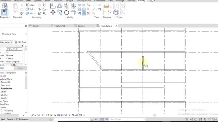Switch to the Datum/GL view tab
This screenshot has width=218, height=122.
(60, 26)
